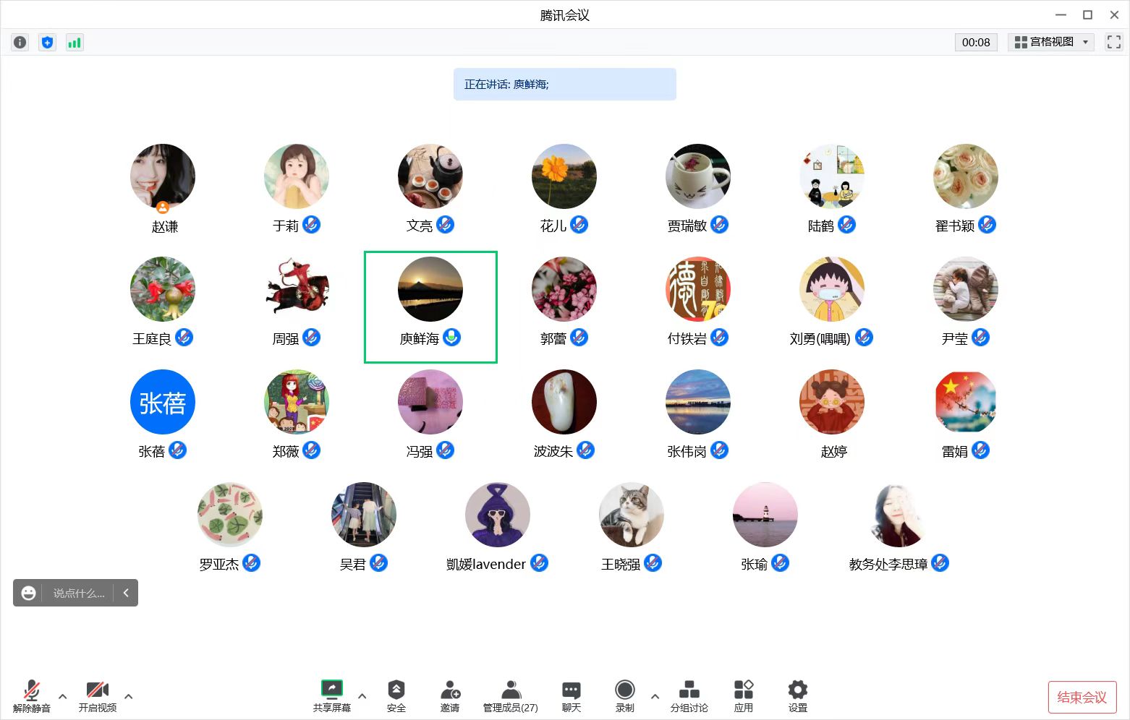Enter full screen mode
The width and height of the screenshot is (1130, 720).
[x=1113, y=43]
